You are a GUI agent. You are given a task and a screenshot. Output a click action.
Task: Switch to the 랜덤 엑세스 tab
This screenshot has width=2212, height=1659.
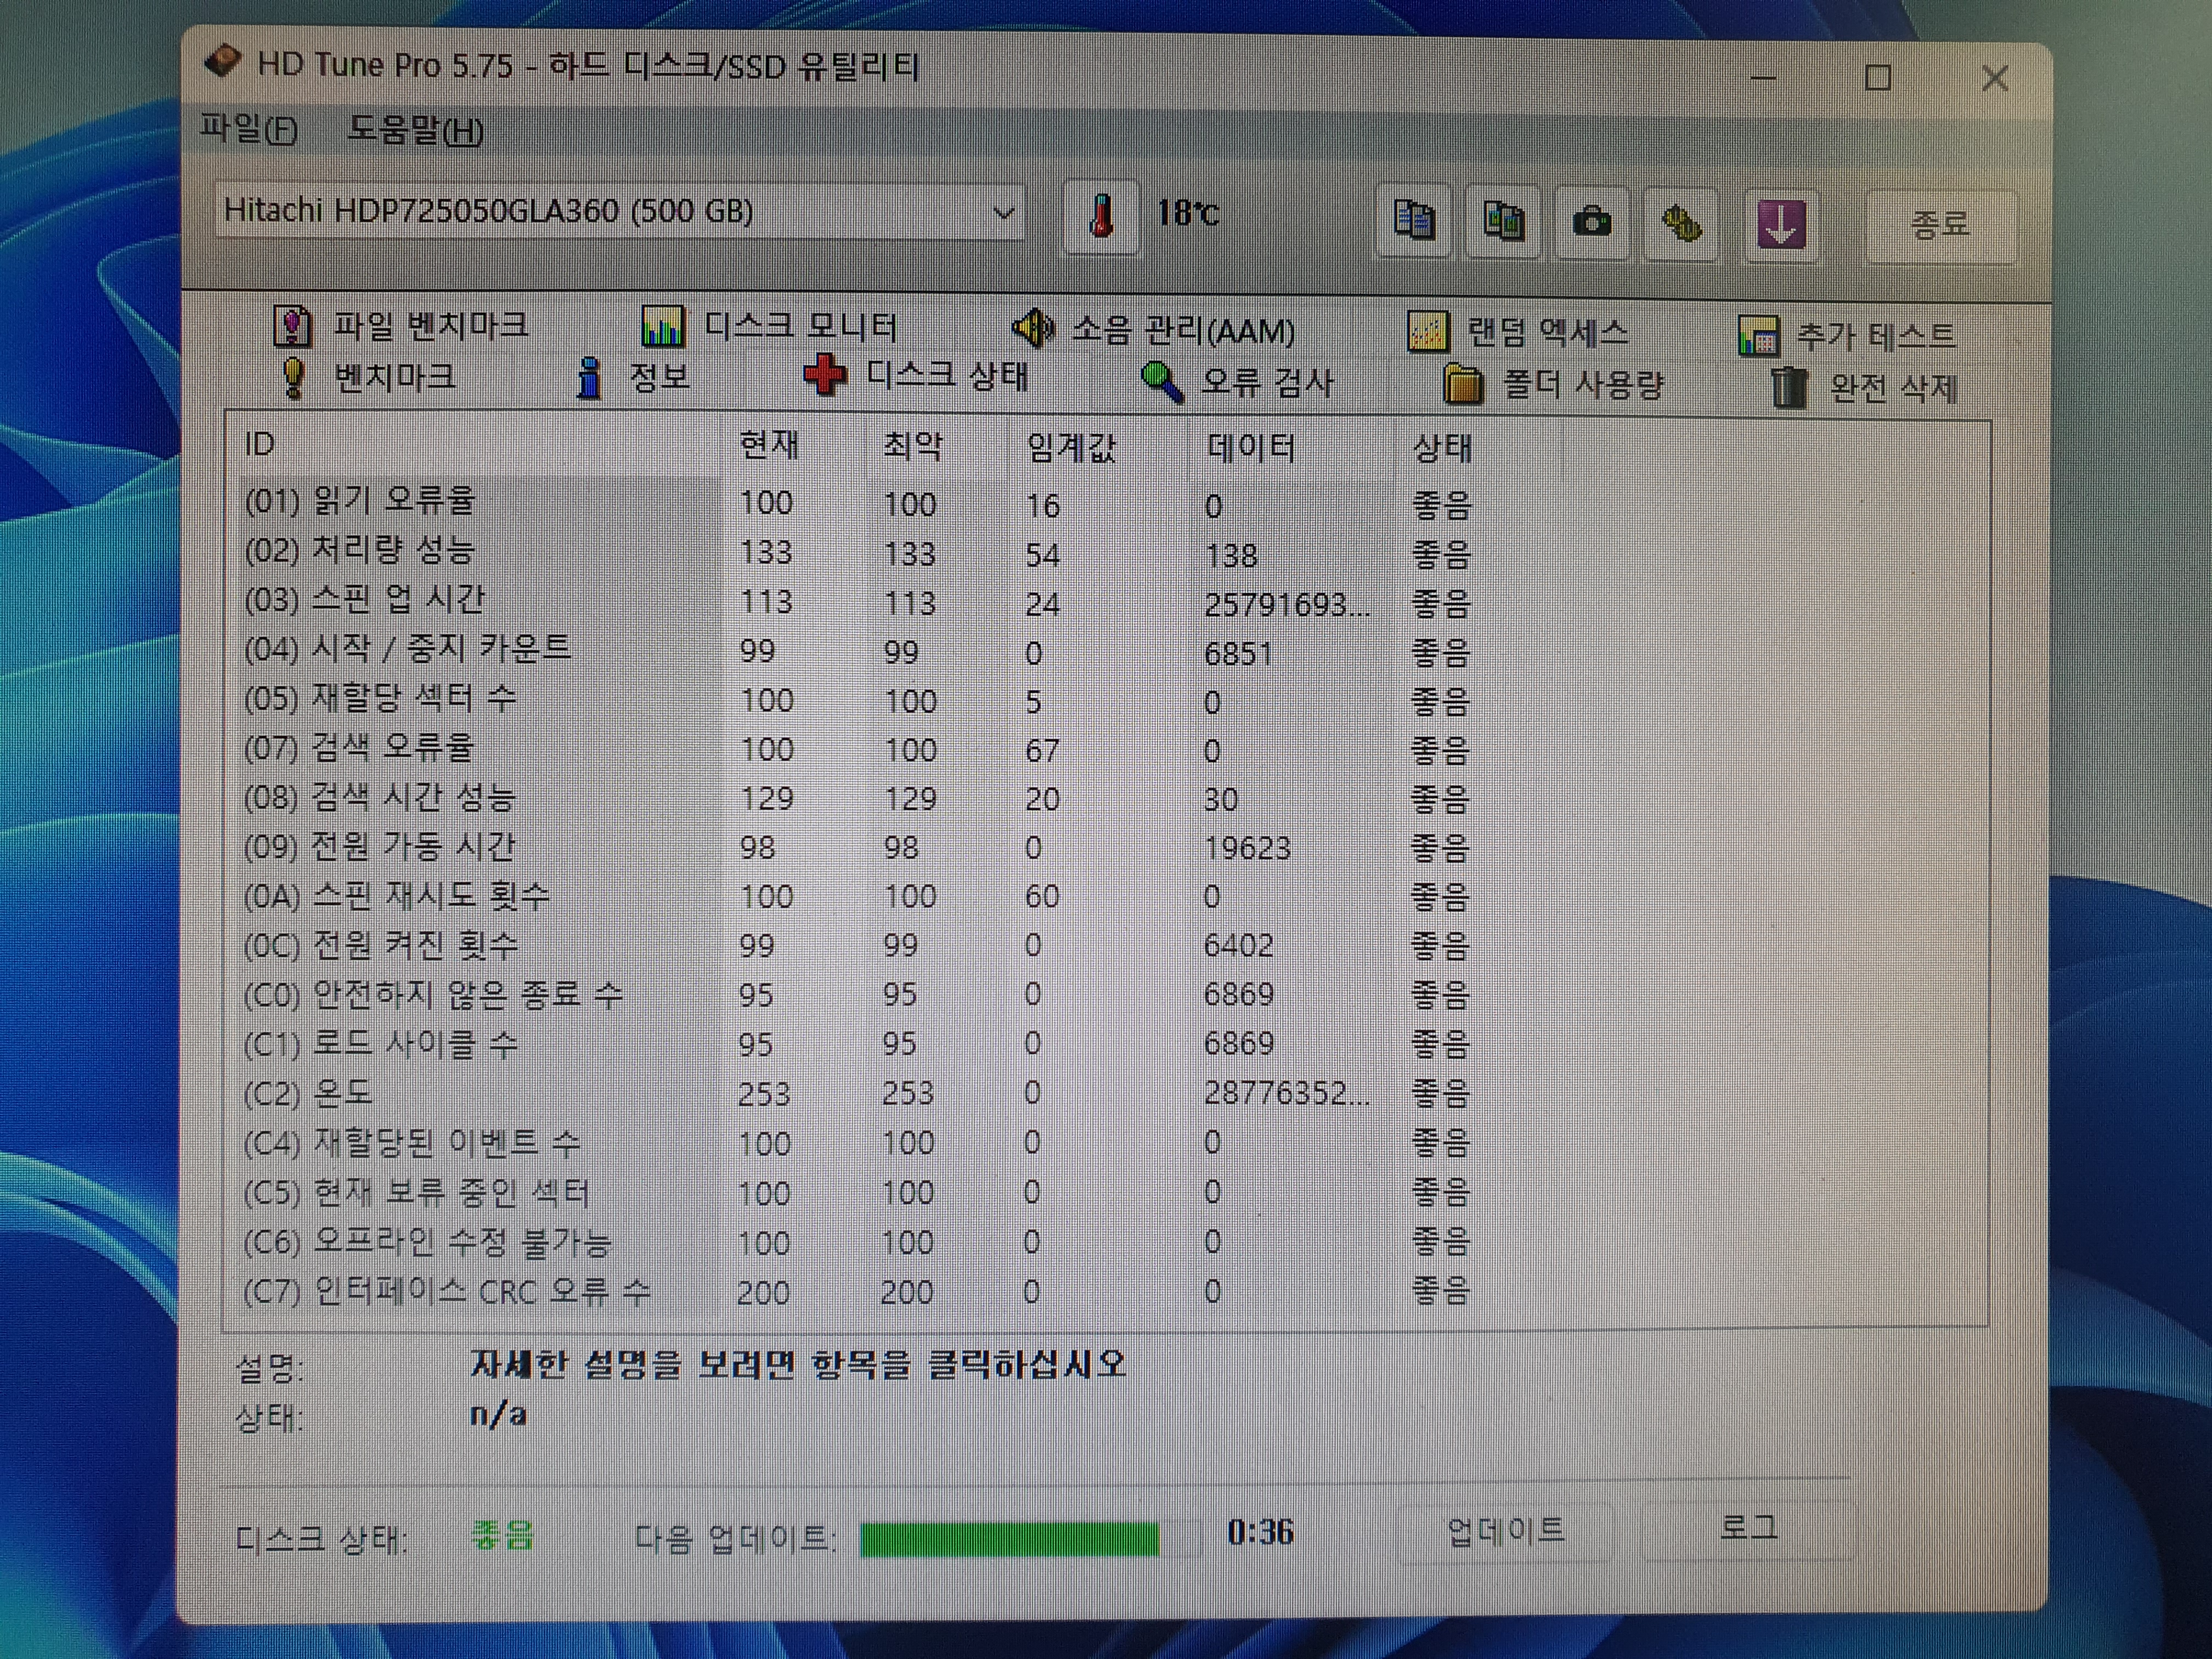pyautogui.click(x=1518, y=332)
